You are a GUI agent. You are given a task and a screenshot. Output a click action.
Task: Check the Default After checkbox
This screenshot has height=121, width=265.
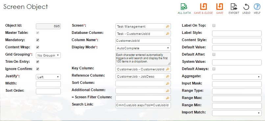(214, 54)
